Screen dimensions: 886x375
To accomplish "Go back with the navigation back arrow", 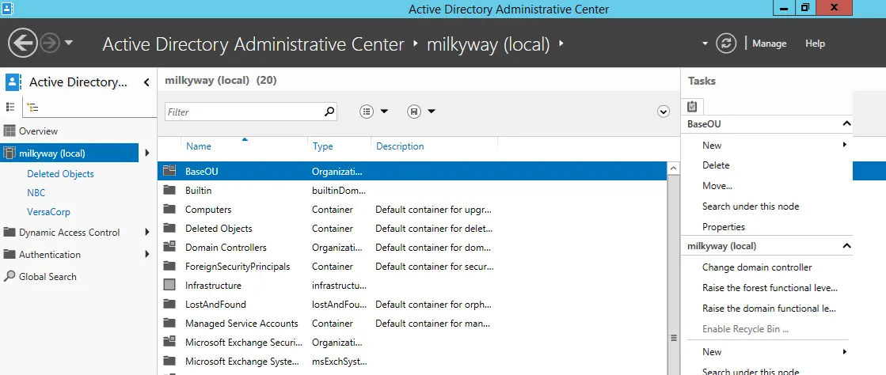I will [23, 43].
